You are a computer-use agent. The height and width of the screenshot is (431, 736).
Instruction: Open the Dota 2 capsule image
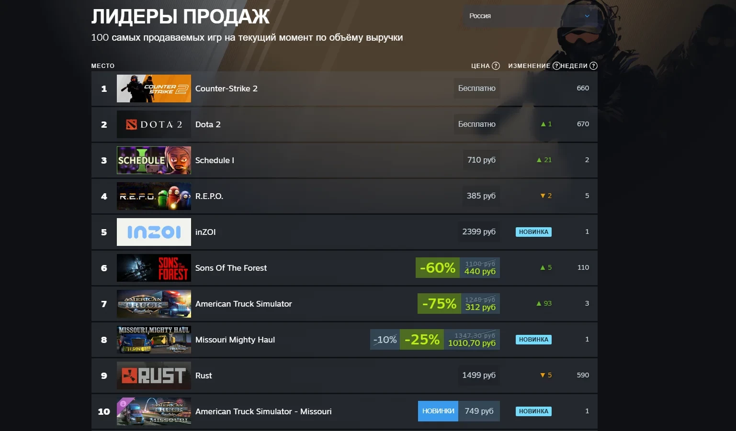point(154,124)
